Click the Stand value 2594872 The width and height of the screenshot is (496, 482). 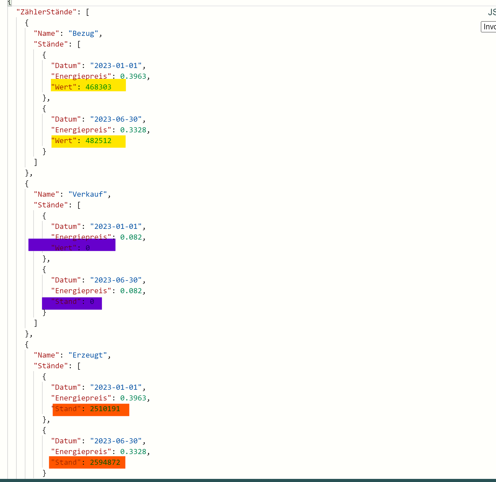click(x=105, y=463)
